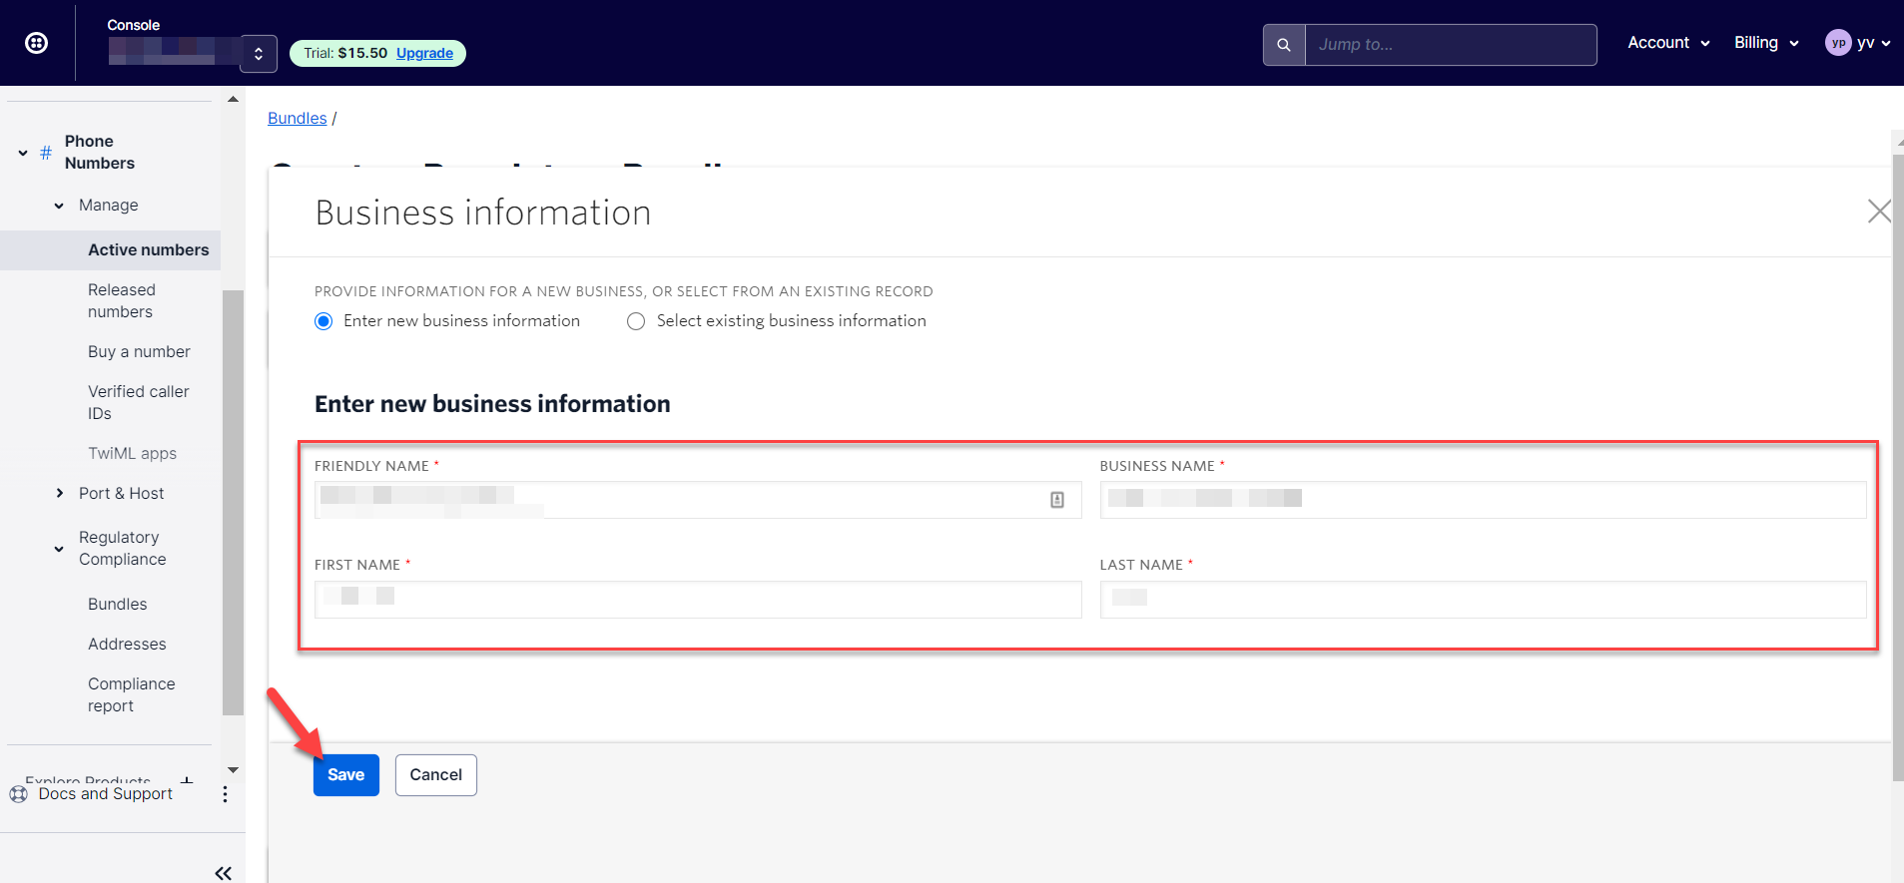Open the Addresses page
The height and width of the screenshot is (883, 1904).
tap(127, 645)
